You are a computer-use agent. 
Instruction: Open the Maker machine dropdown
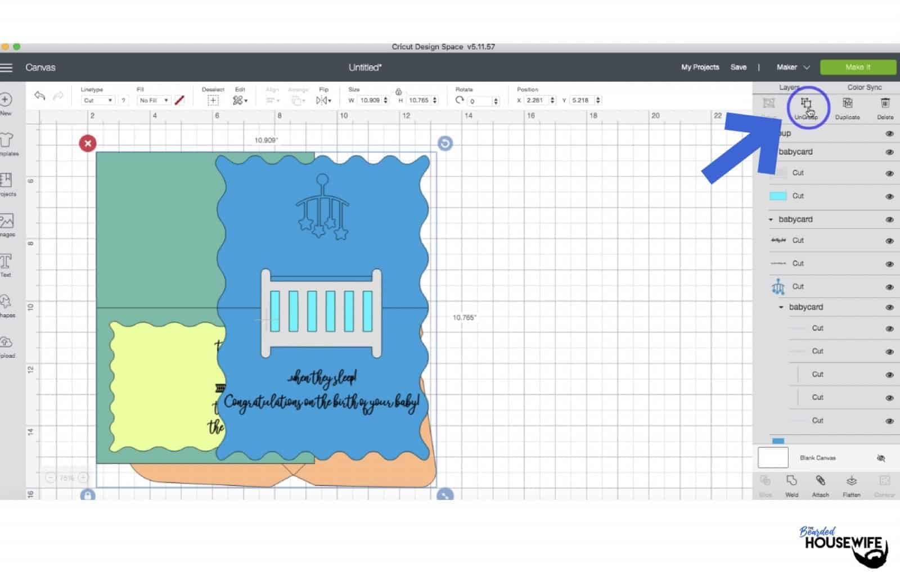tap(793, 67)
